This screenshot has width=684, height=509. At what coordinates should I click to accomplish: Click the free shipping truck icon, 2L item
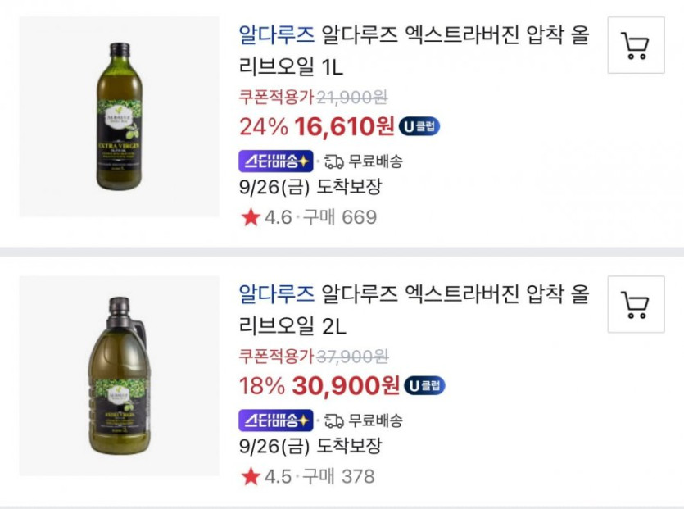333,420
